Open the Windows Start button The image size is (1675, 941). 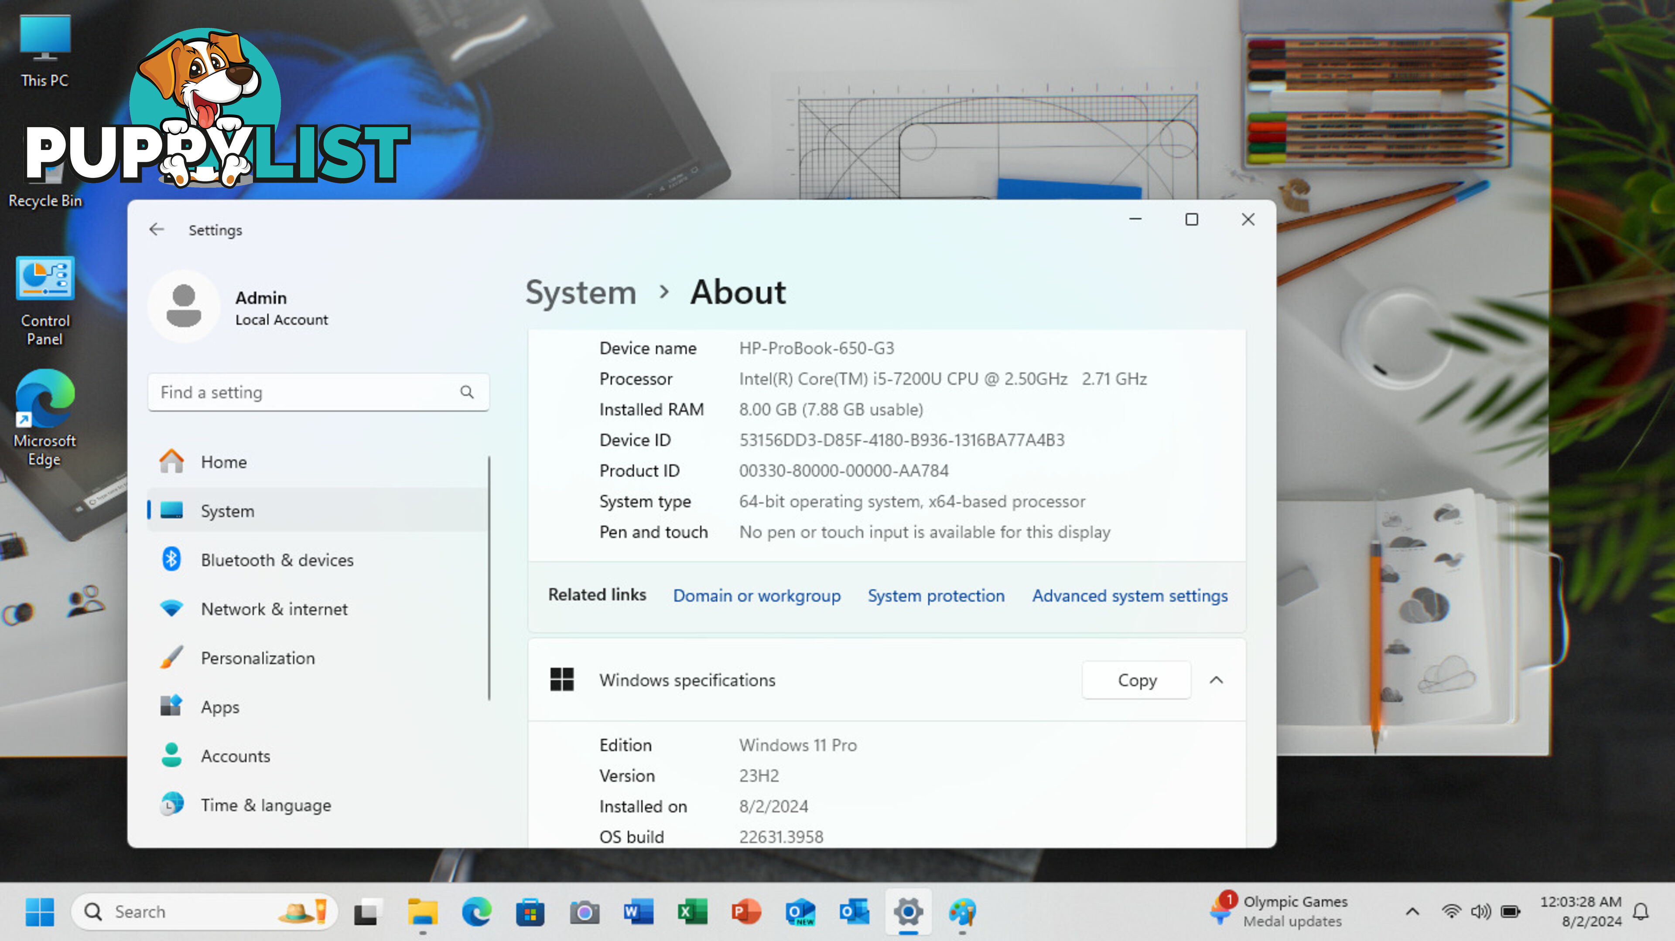(40, 912)
